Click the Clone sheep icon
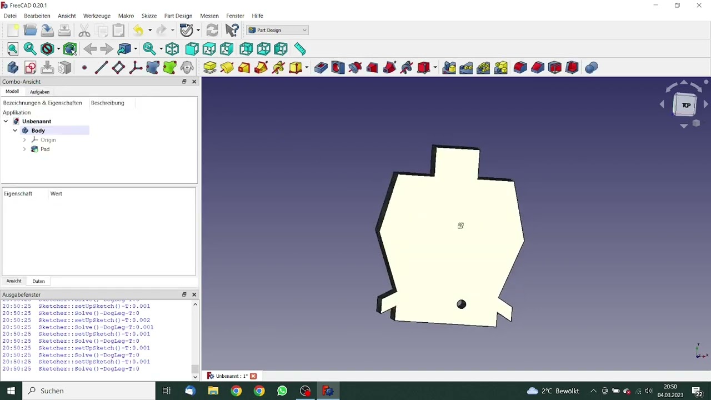 pyautogui.click(x=187, y=68)
